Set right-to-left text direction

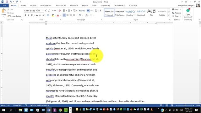pyautogui.click(x=91, y=11)
